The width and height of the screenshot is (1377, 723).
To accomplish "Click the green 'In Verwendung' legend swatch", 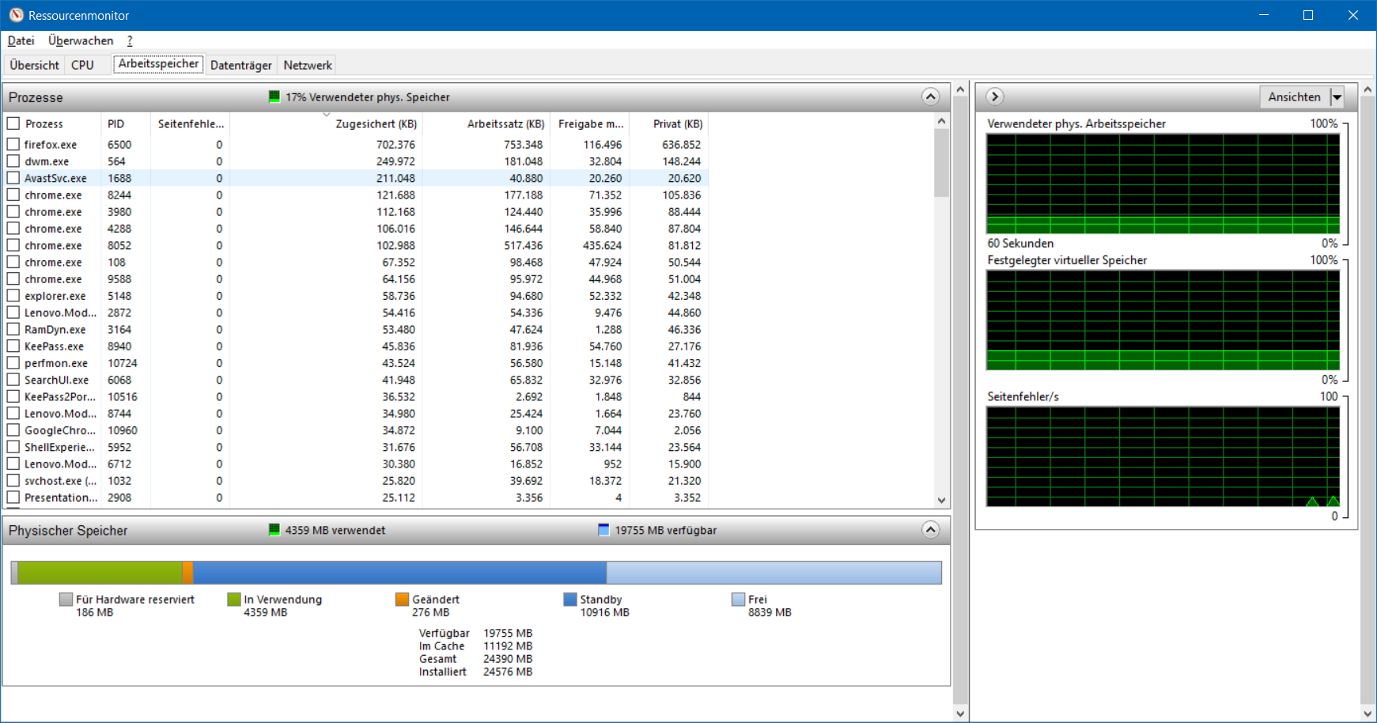I will click(x=233, y=600).
